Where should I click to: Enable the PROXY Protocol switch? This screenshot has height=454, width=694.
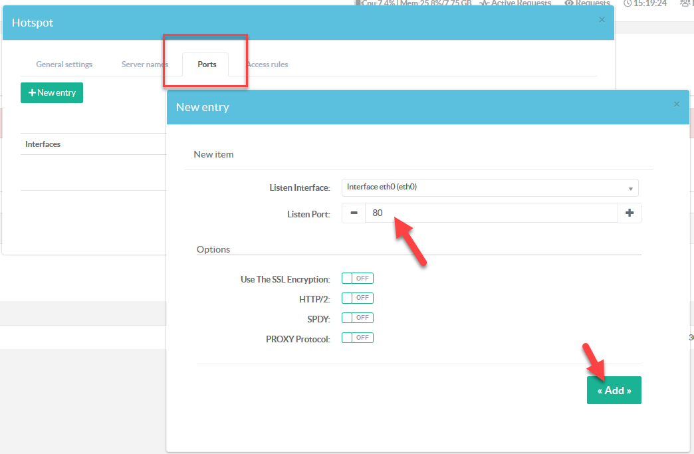tap(358, 338)
